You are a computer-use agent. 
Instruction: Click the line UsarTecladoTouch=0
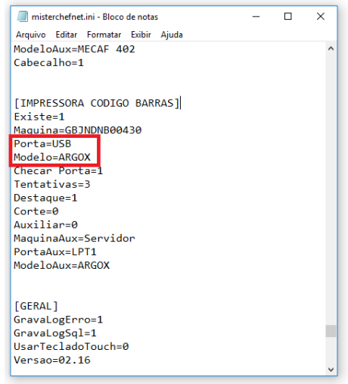[71, 347]
